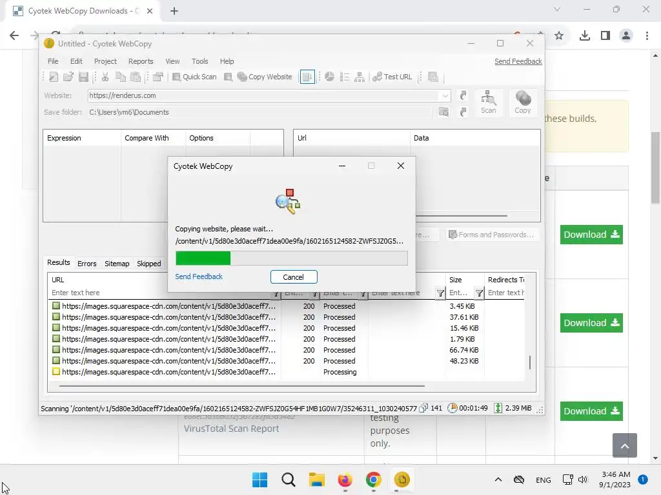Image resolution: width=661 pixels, height=495 pixels.
Task: Click the New project toolbar icon
Action: (x=54, y=77)
